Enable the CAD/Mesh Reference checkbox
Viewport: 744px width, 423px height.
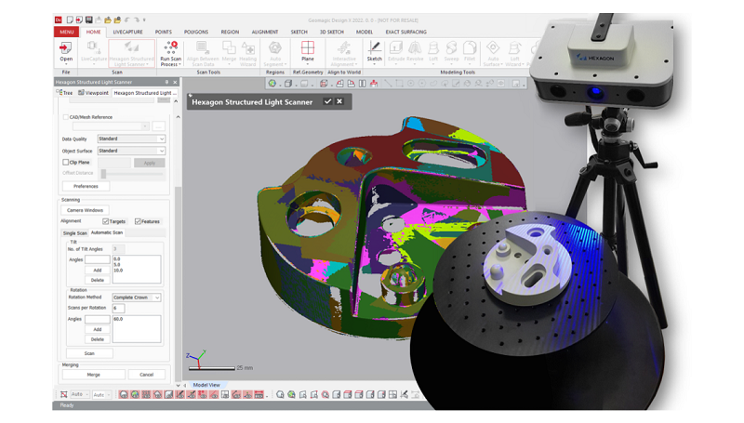[x=65, y=117]
